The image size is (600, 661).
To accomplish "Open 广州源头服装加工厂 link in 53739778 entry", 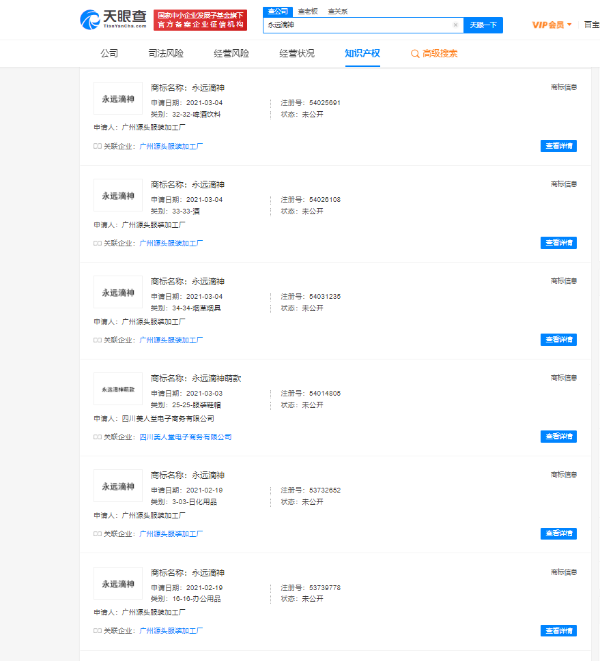I will click(171, 631).
